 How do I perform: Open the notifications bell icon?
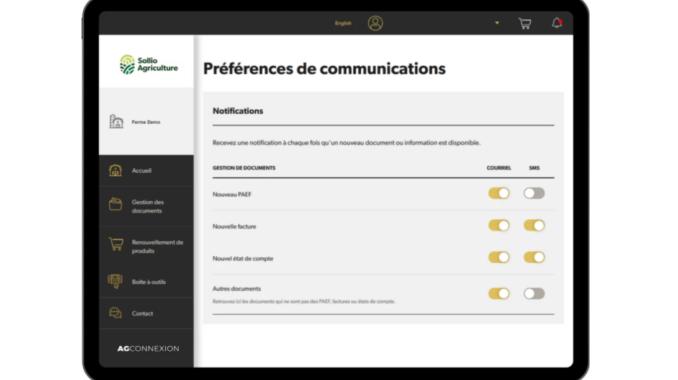point(556,23)
